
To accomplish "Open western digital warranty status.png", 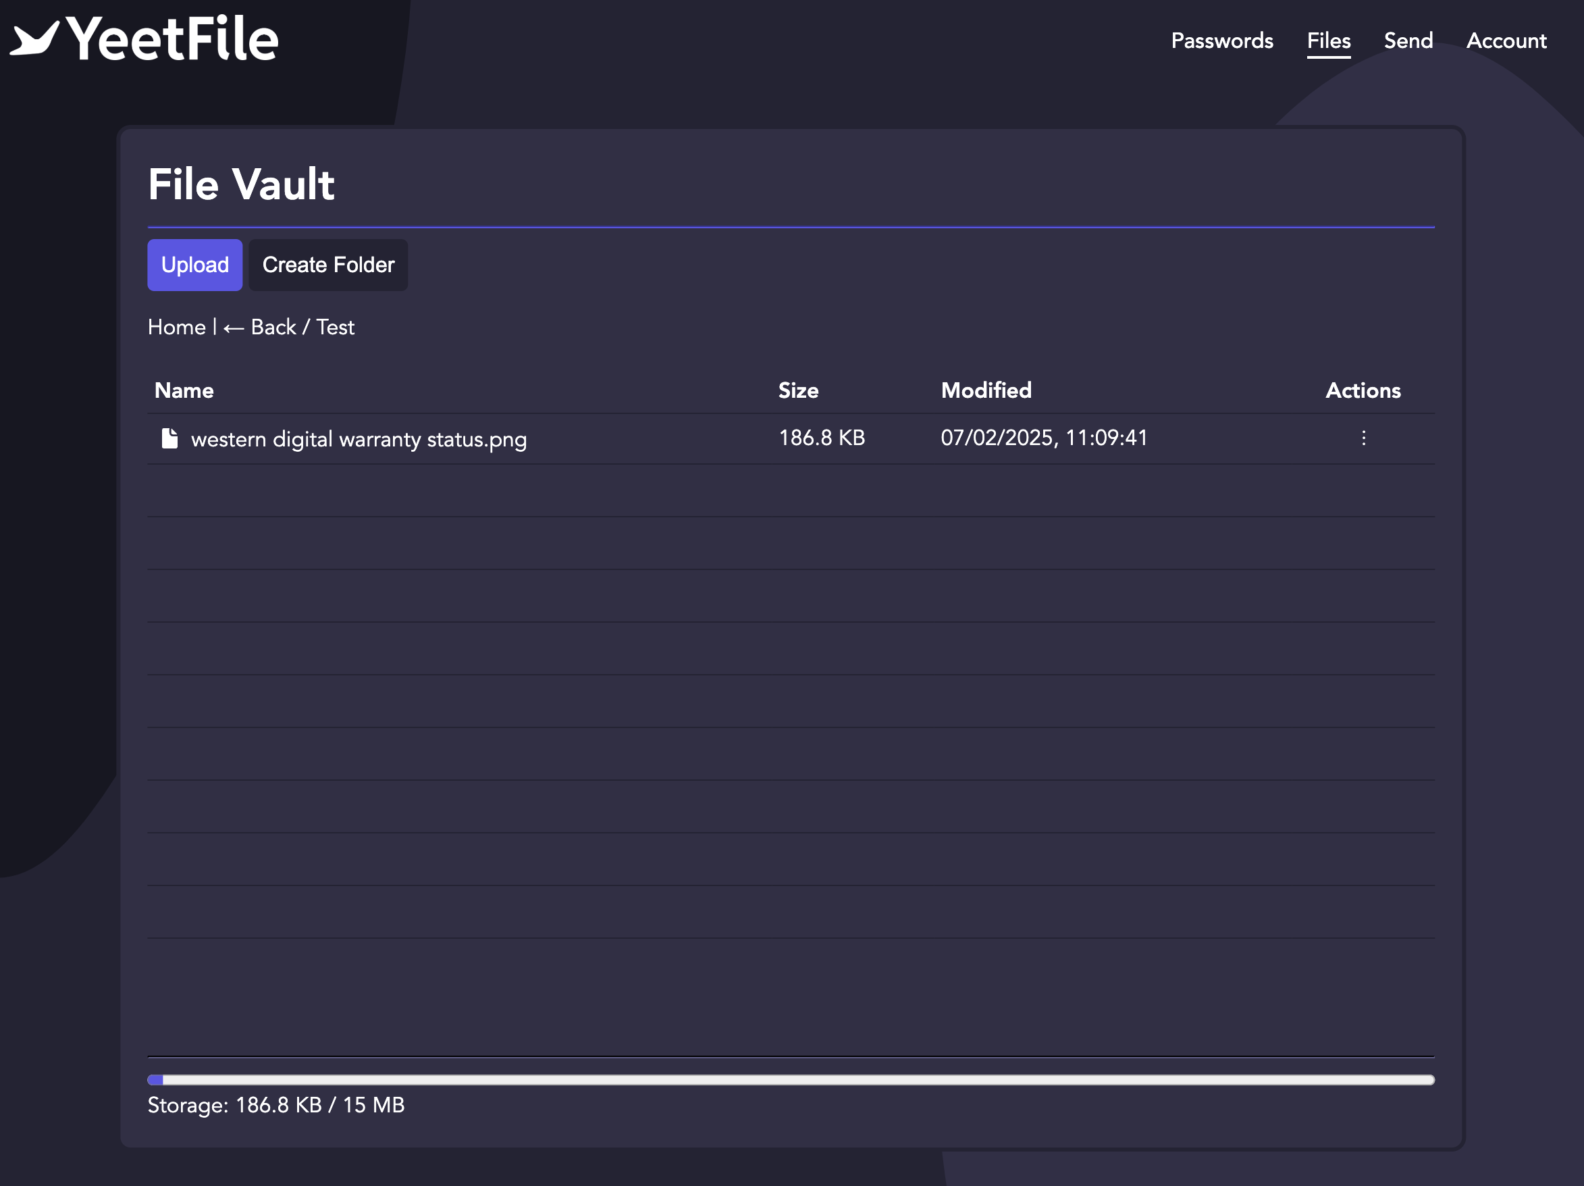I will pos(359,439).
